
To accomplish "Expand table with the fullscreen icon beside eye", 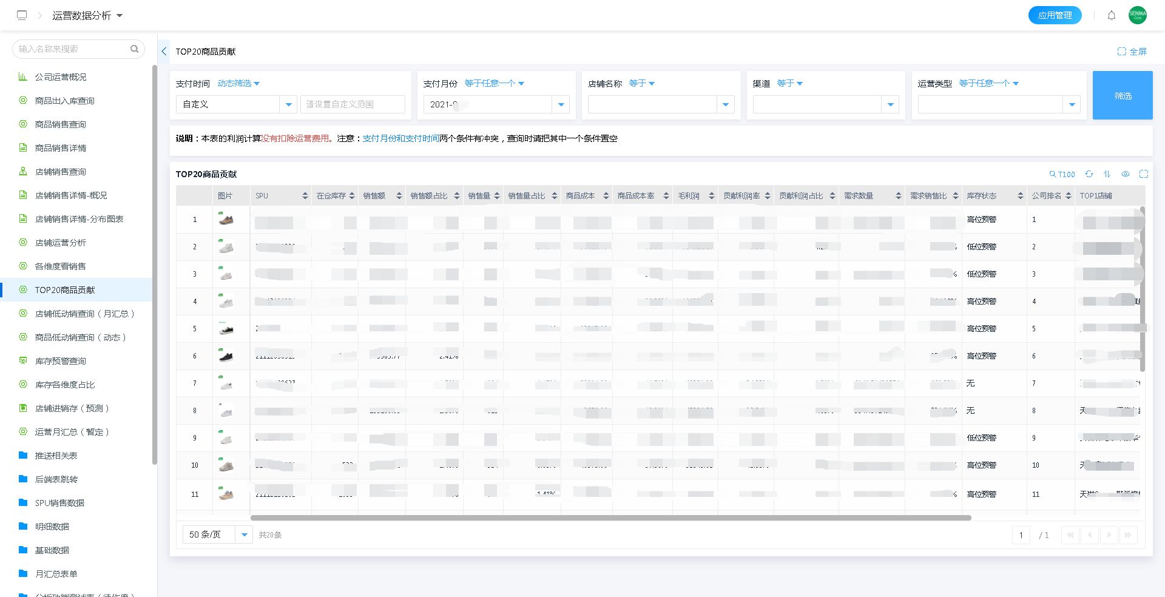I will tap(1143, 174).
